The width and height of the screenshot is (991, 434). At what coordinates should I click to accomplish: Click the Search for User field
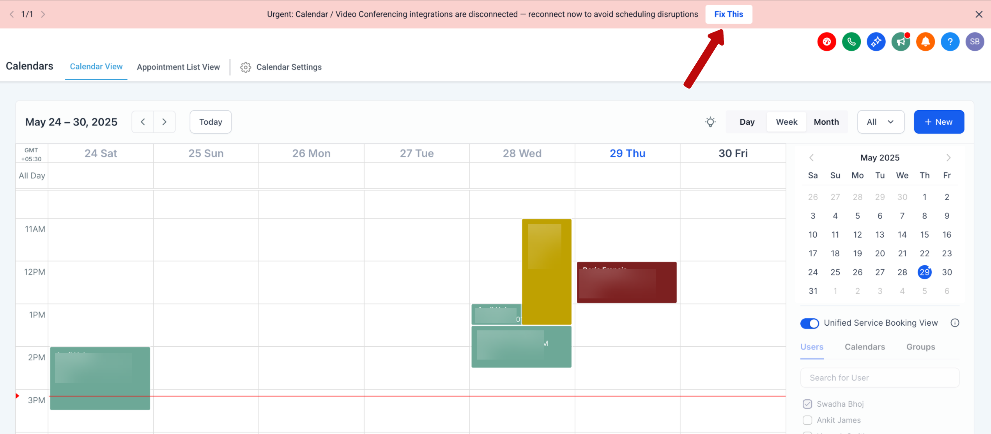click(x=880, y=378)
